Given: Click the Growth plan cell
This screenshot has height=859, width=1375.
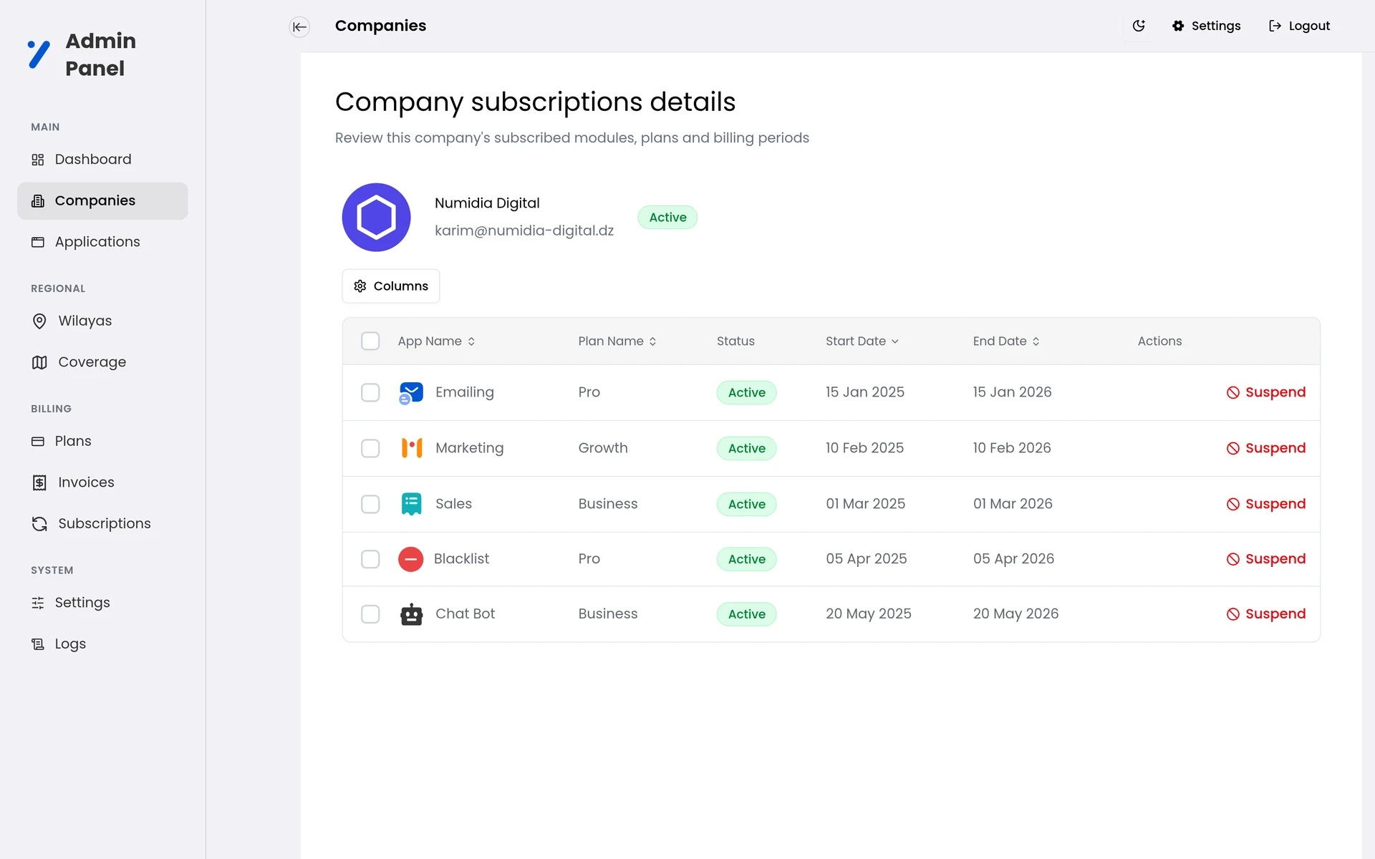Looking at the screenshot, I should click(603, 448).
